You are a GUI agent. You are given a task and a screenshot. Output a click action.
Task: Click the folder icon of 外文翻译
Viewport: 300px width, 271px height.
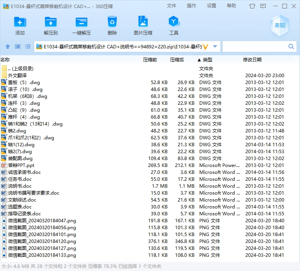pos(4,76)
